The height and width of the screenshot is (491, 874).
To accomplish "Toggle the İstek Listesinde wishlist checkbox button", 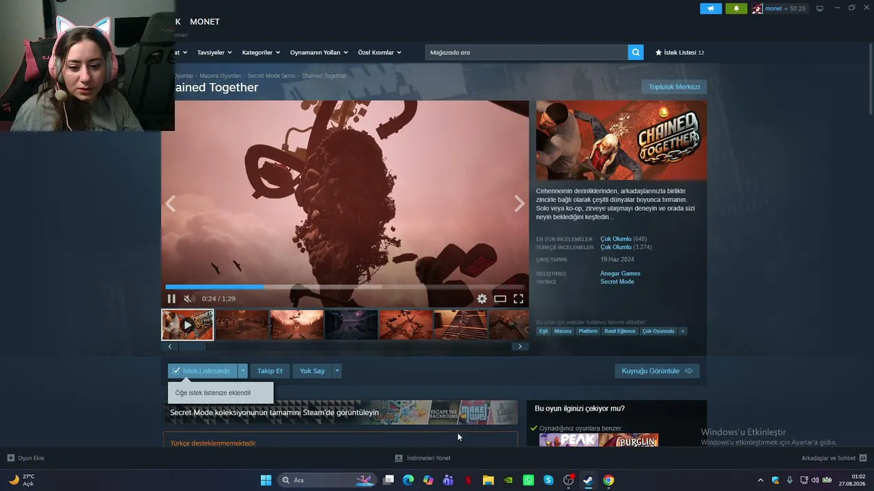I will (x=202, y=371).
